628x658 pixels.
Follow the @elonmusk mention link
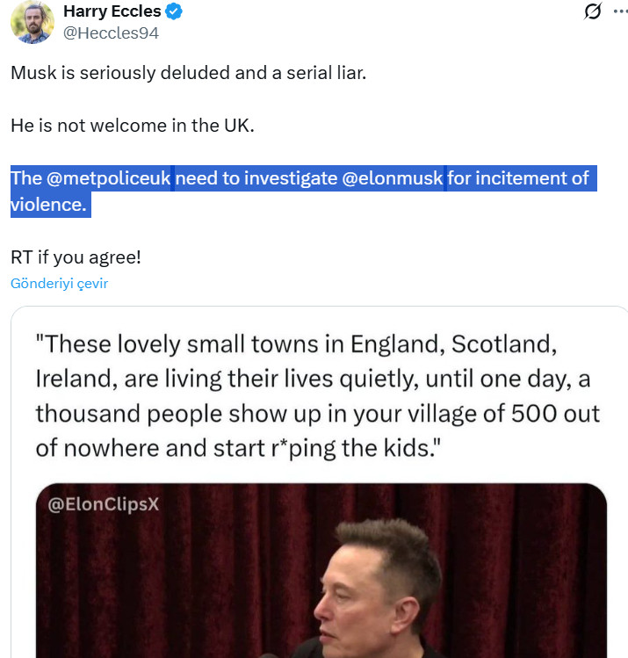coord(392,178)
